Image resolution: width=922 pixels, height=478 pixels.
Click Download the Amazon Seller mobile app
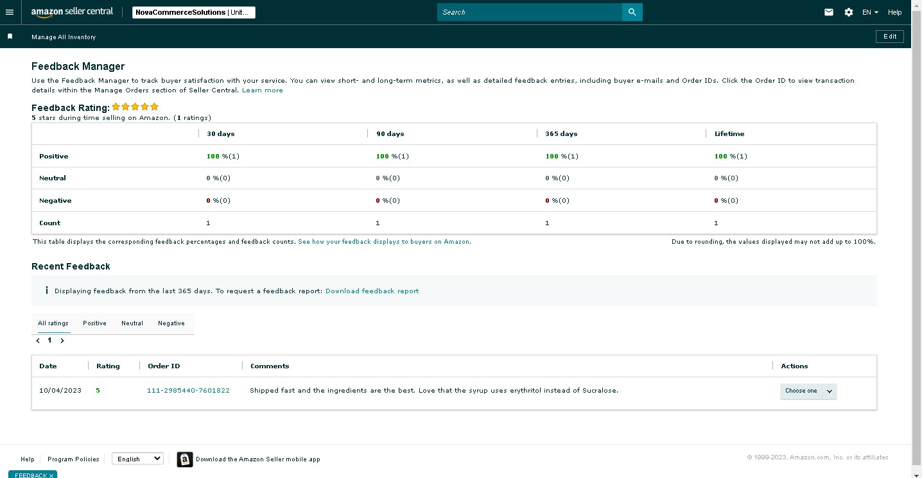[x=258, y=459]
